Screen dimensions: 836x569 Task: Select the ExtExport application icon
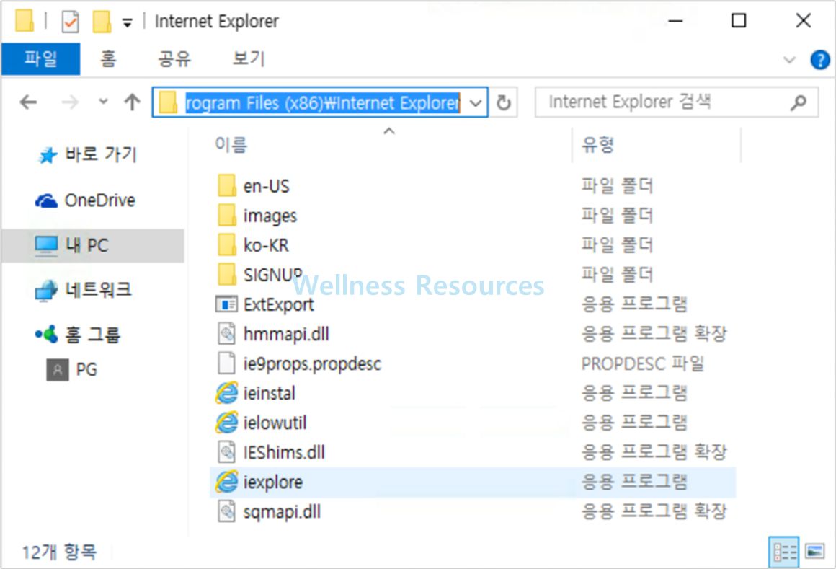pyautogui.click(x=226, y=304)
